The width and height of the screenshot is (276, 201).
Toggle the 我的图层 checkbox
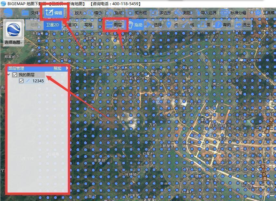[15, 75]
